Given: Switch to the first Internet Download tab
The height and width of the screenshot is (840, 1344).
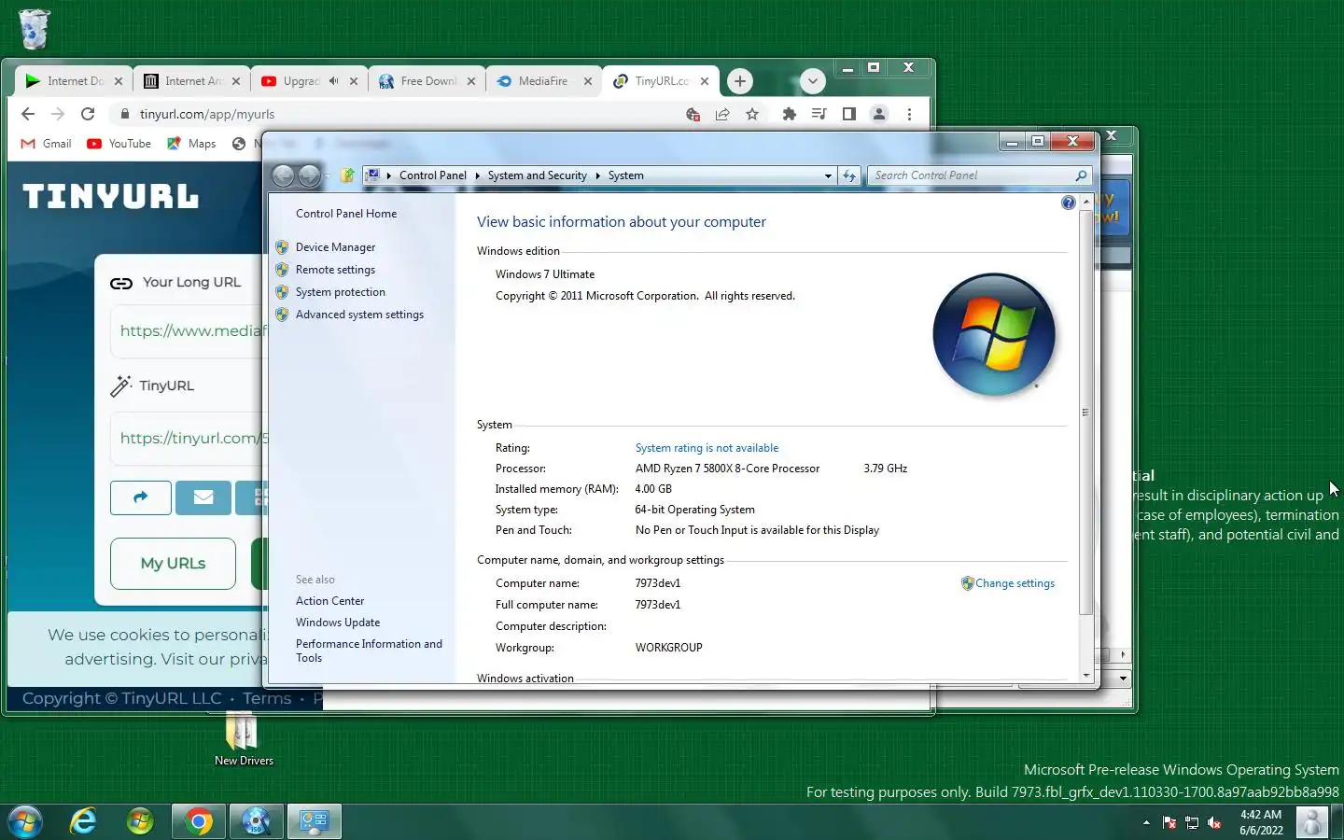Looking at the screenshot, I should point(75,81).
